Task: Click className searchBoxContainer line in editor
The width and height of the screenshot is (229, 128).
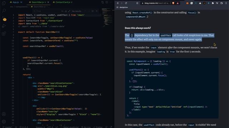Action: click(x=53, y=120)
